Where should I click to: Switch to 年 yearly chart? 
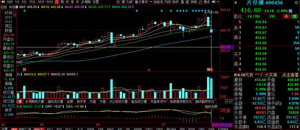click(x=77, y=2)
